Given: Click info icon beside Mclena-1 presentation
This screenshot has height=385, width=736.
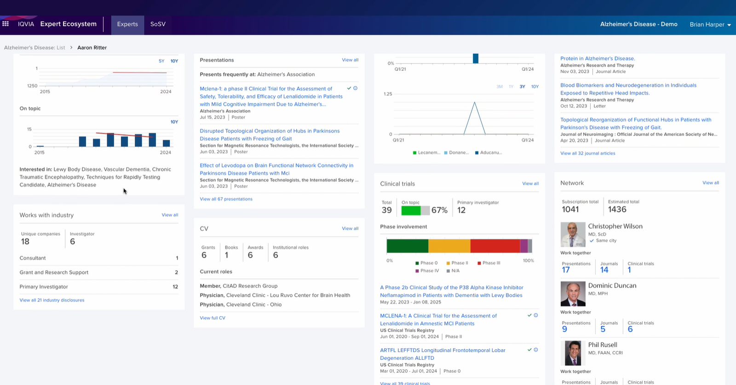Looking at the screenshot, I should (x=355, y=88).
